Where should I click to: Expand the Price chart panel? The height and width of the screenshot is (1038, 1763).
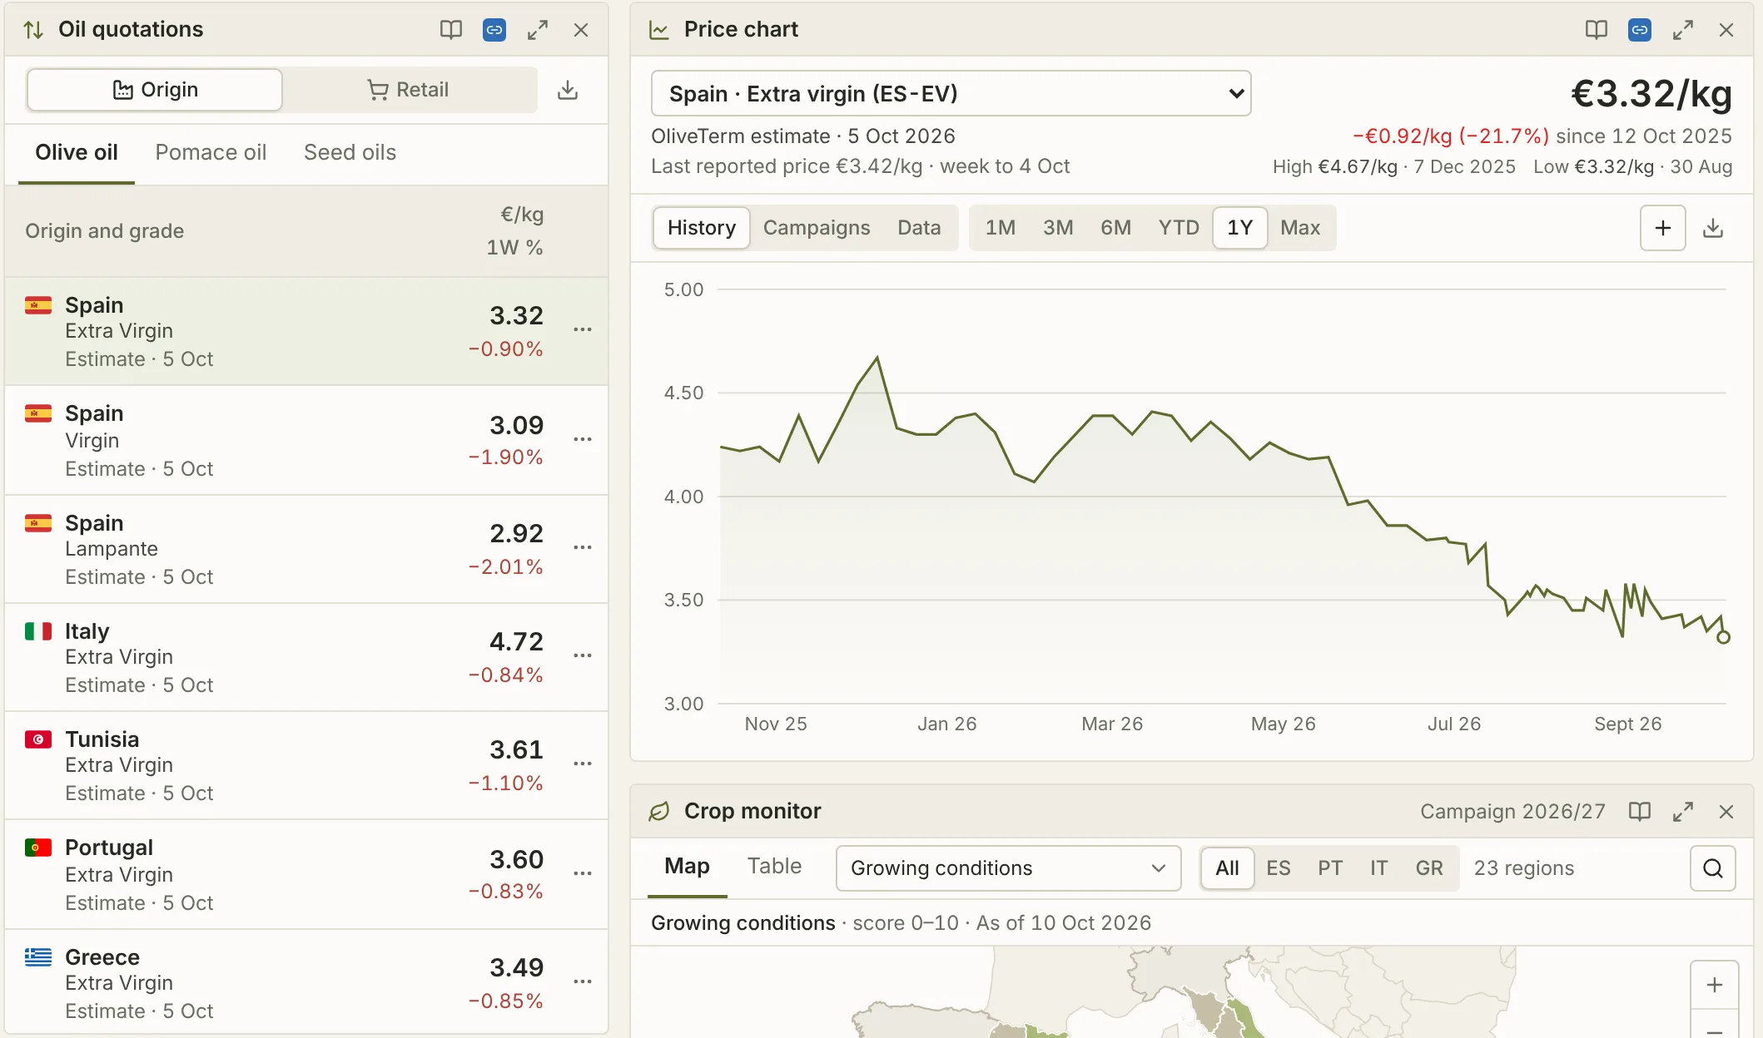click(1683, 30)
